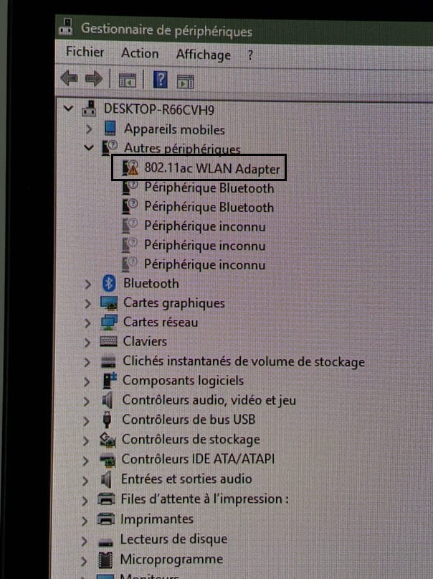Click the Composants logiciels icon

click(109, 381)
